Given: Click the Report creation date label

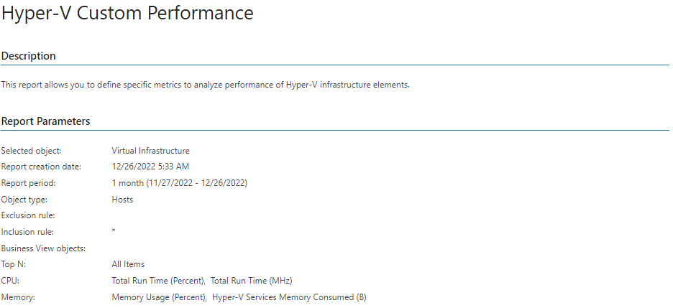Looking at the screenshot, I should pos(41,167).
